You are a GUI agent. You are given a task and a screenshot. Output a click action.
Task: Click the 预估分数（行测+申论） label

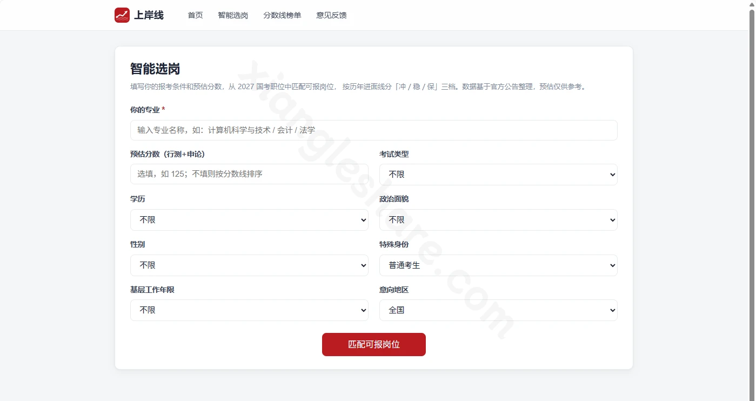tap(168, 154)
